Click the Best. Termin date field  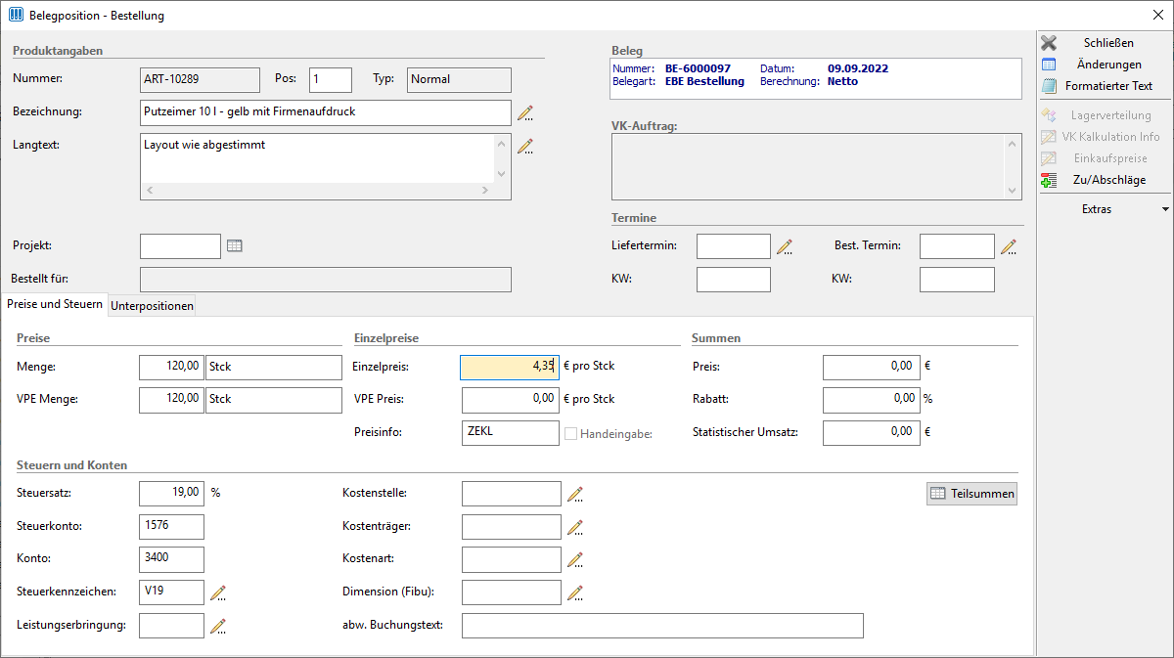coord(957,246)
